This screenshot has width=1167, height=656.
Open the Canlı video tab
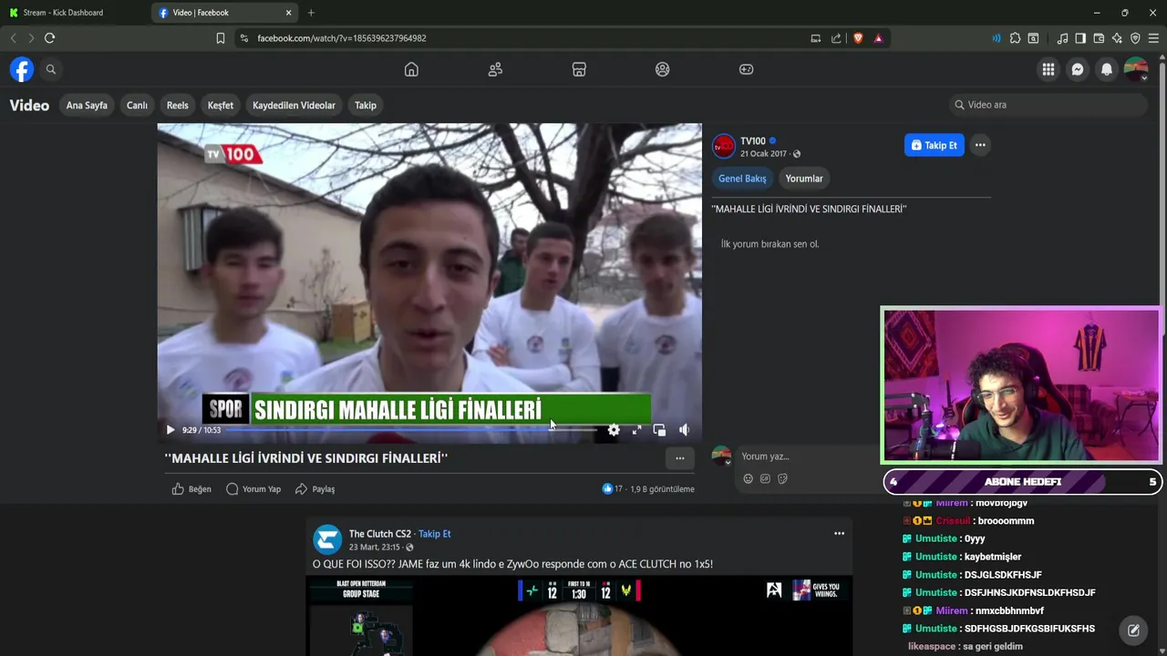[137, 105]
